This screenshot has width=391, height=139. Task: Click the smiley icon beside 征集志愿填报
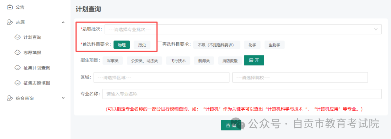point(18,83)
